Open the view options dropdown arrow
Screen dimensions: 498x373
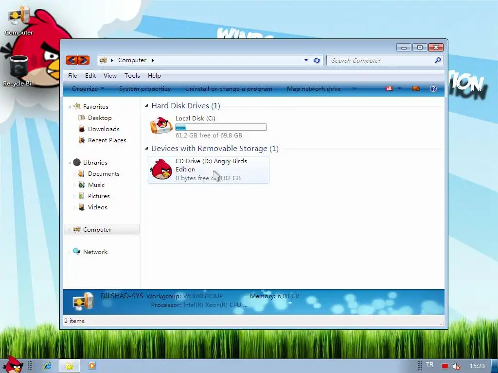click(399, 88)
